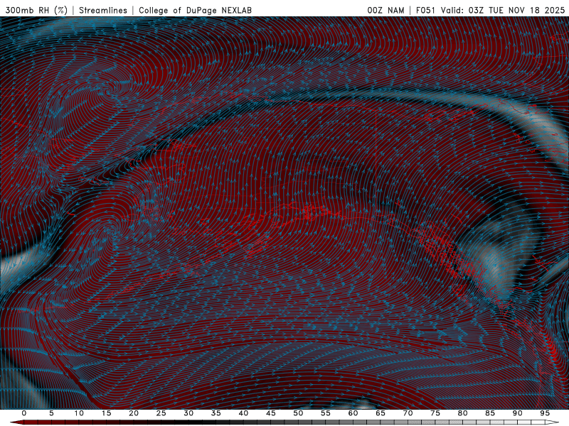Click the colorbar label "90"
569x426 pixels.
[x=517, y=413]
